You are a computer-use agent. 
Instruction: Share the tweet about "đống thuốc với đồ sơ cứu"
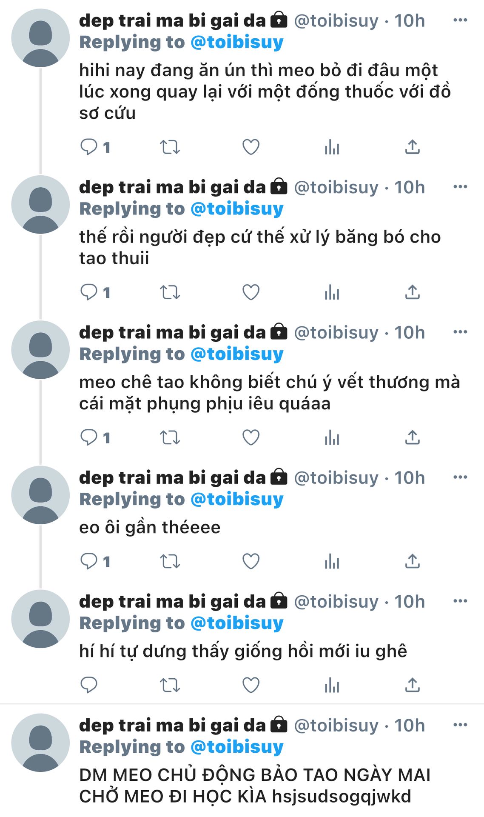tap(412, 147)
